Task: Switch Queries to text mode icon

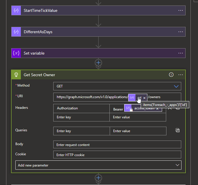Action: point(177,130)
